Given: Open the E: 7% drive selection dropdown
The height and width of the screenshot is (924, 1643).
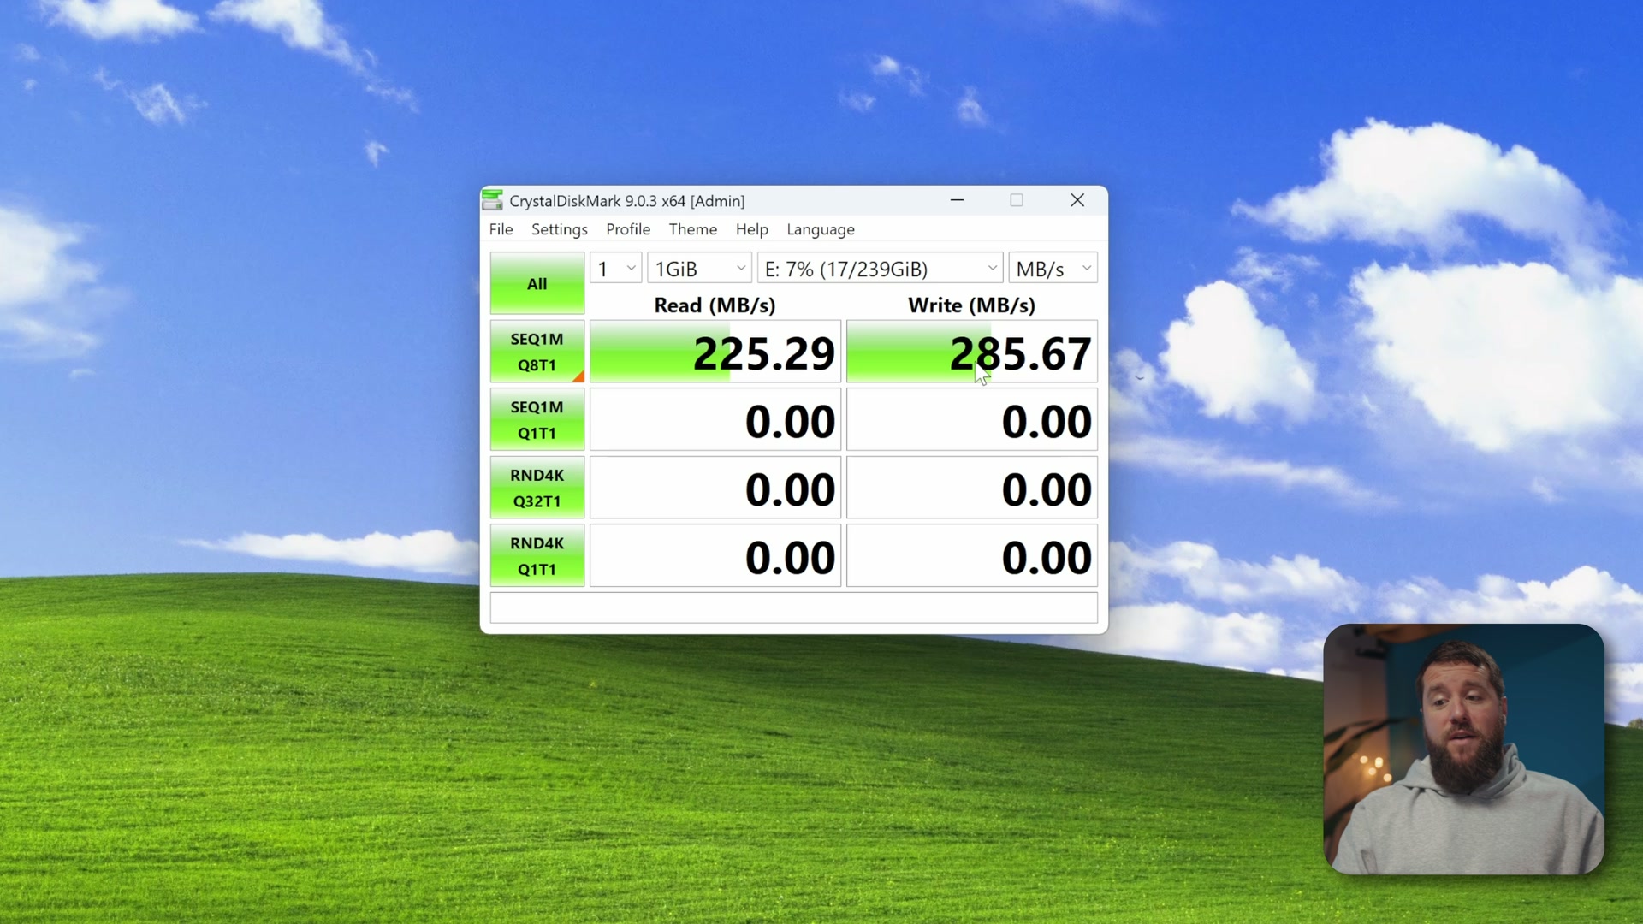Looking at the screenshot, I should tap(880, 269).
